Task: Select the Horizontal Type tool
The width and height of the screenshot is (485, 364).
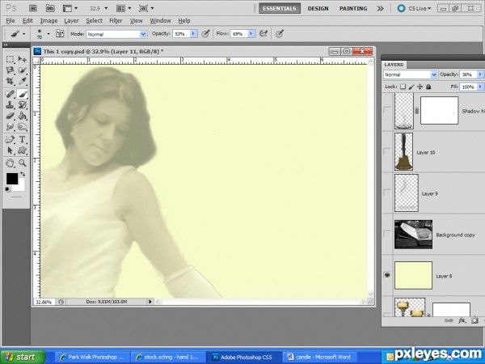Action: 23,139
